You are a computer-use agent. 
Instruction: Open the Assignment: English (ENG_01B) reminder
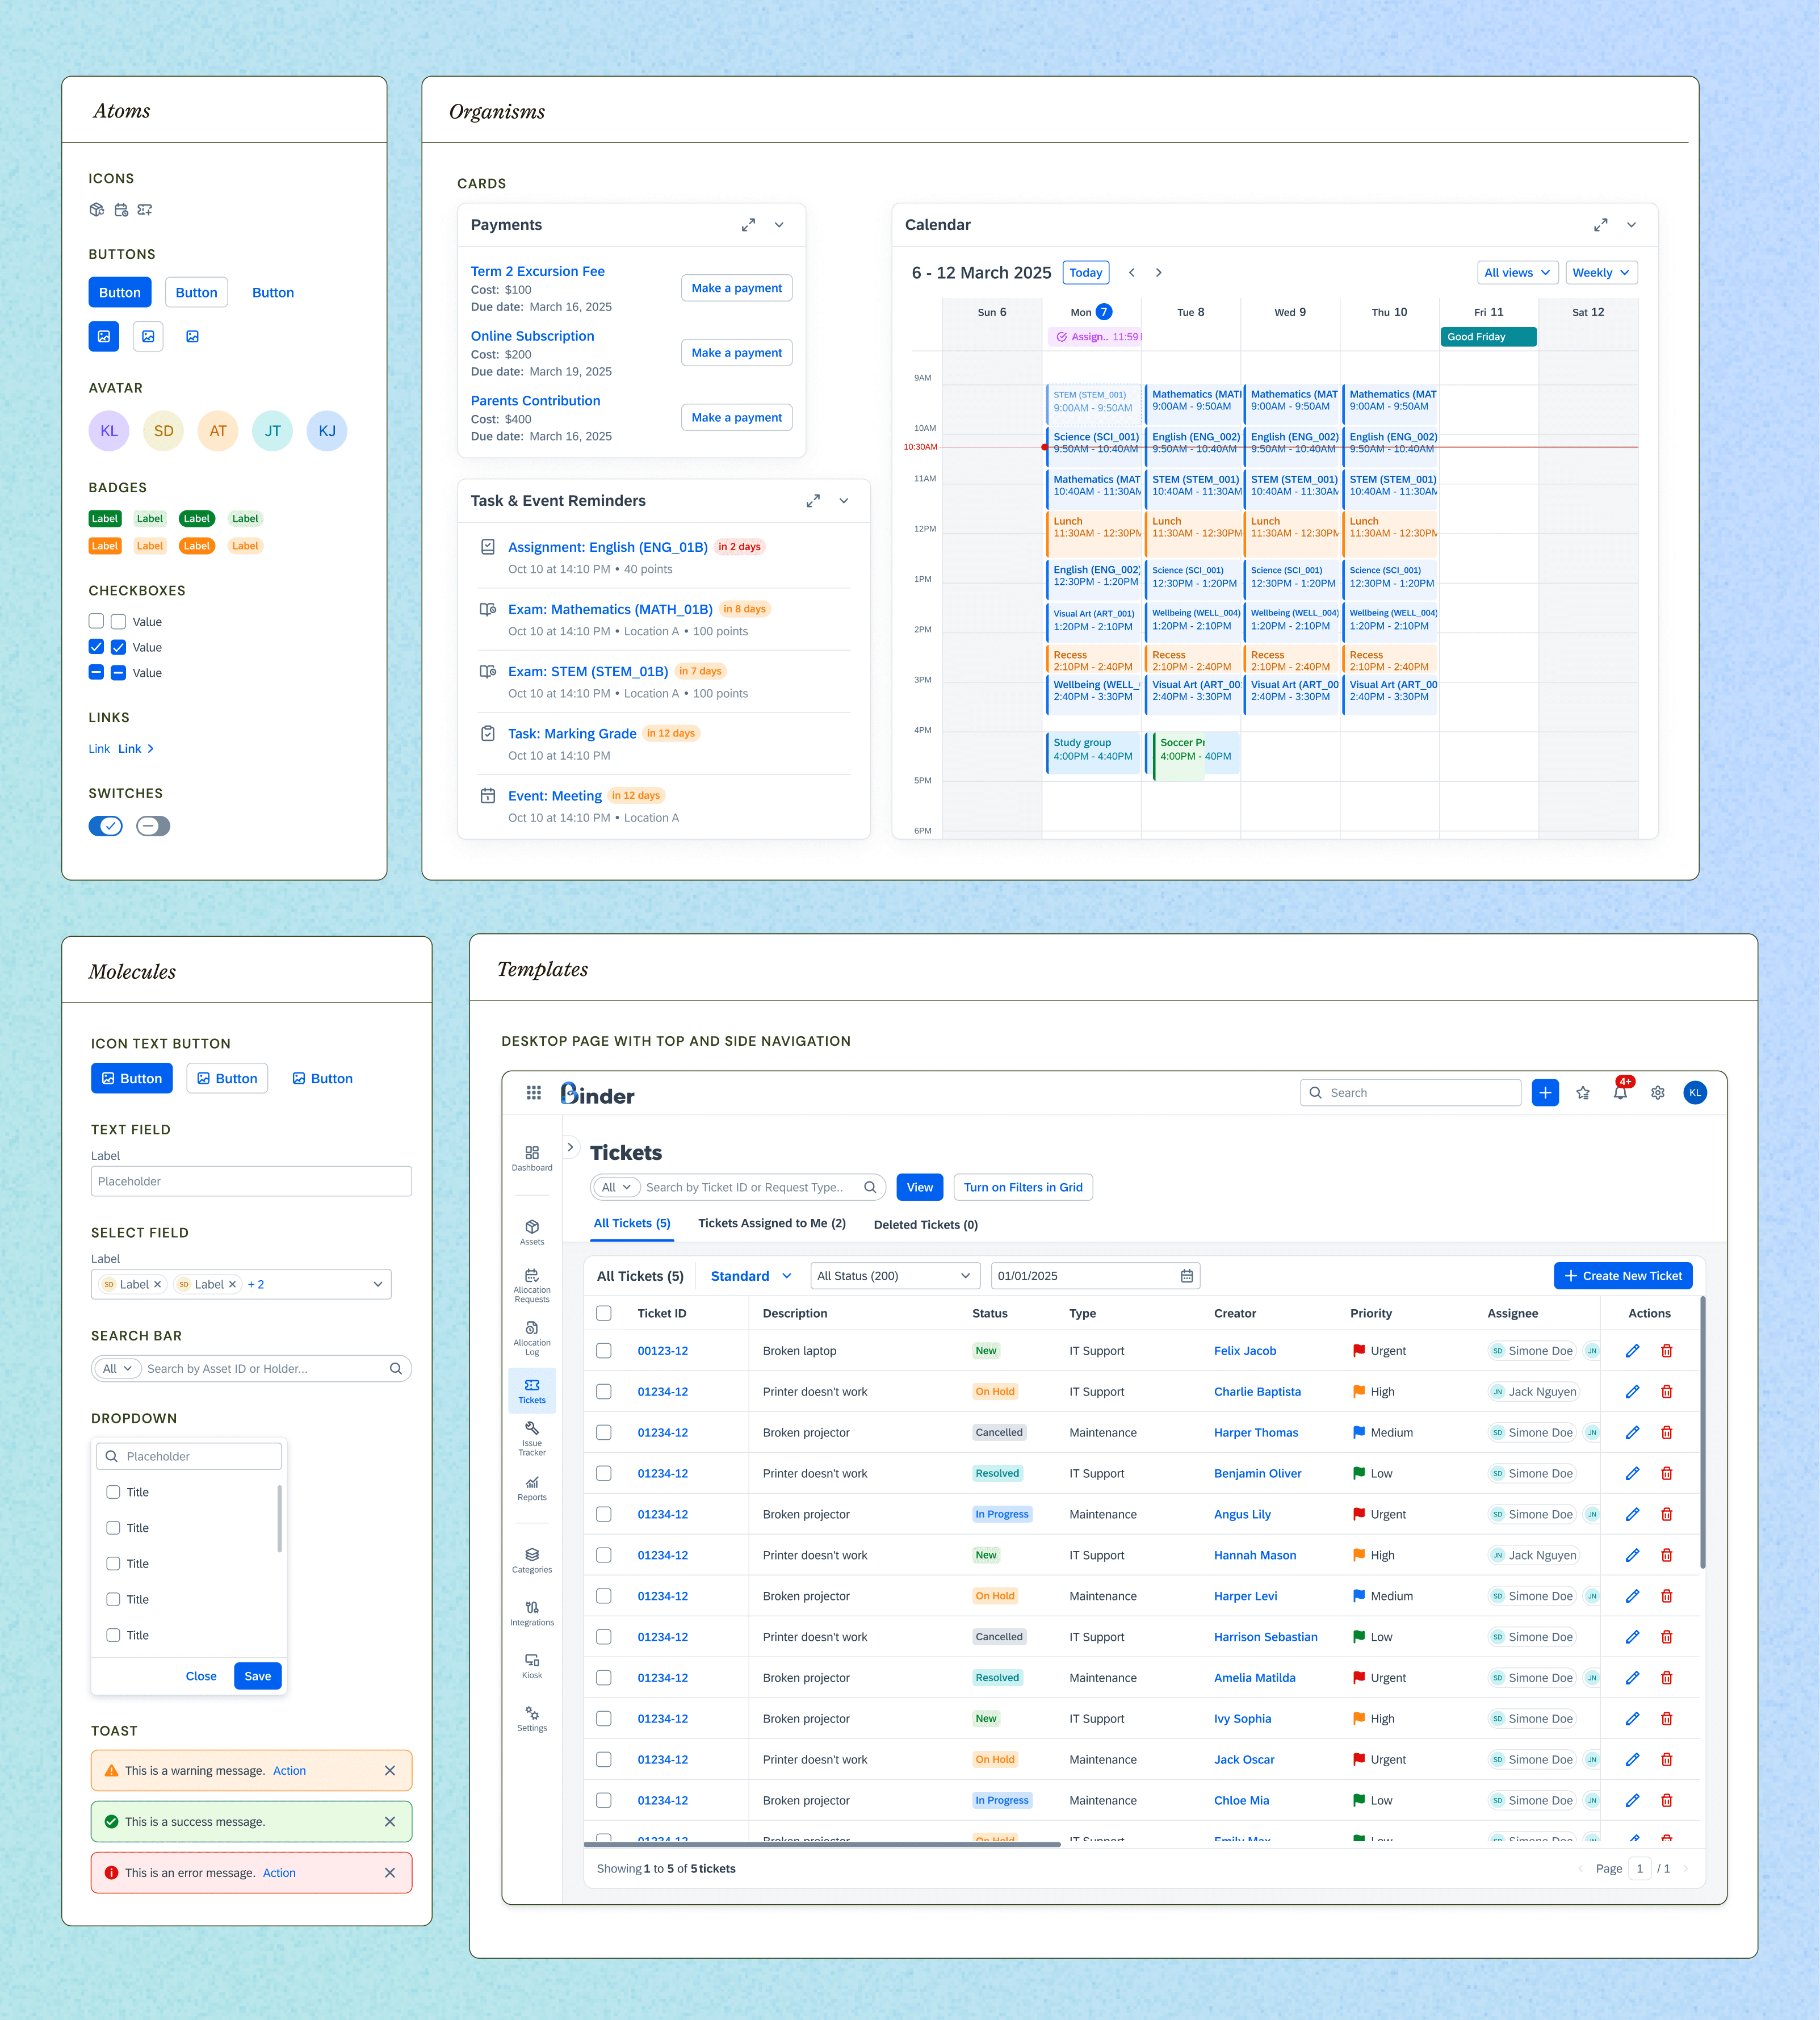click(x=608, y=547)
